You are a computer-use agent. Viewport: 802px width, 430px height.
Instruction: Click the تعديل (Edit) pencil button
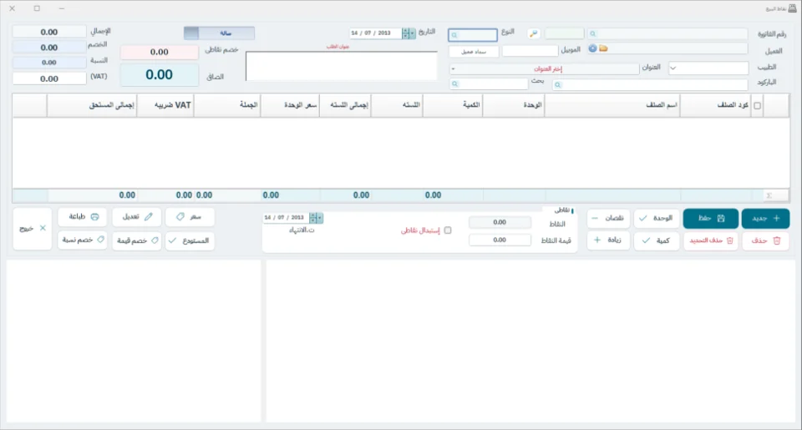coord(136,217)
